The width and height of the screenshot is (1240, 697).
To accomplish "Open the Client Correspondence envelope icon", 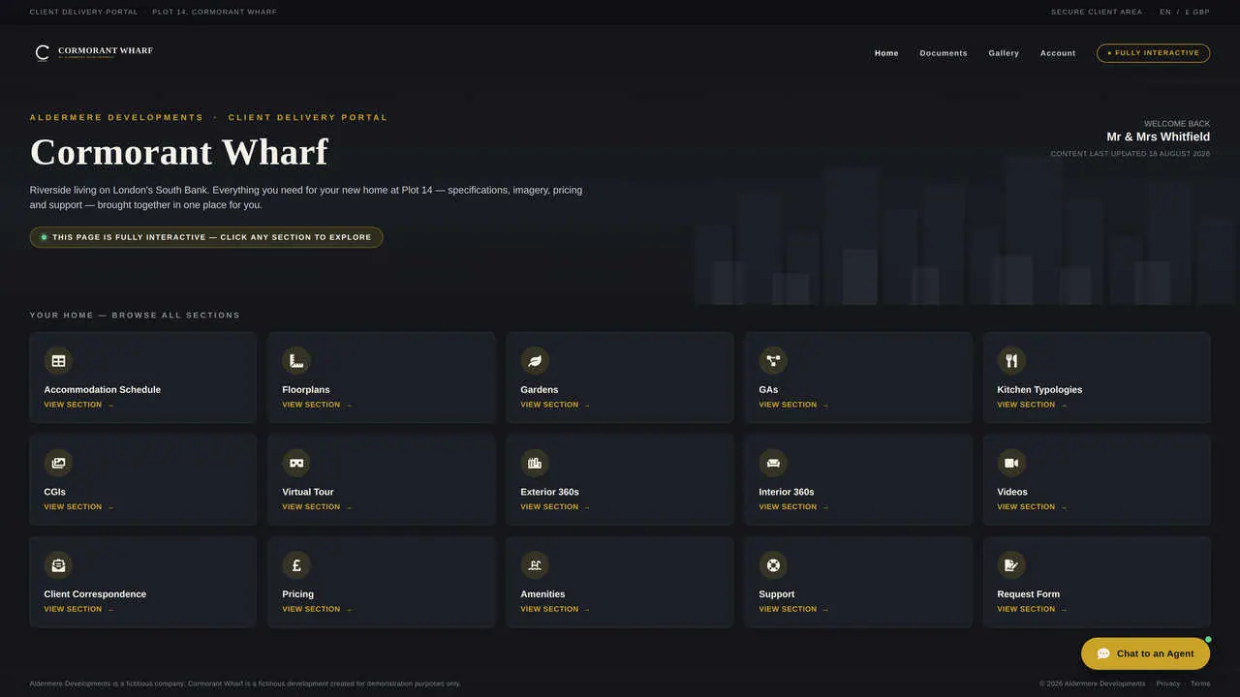I will pyautogui.click(x=58, y=565).
